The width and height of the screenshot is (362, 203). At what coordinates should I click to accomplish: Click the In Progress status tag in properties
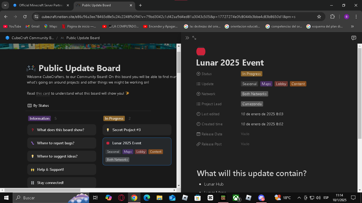[x=251, y=74]
